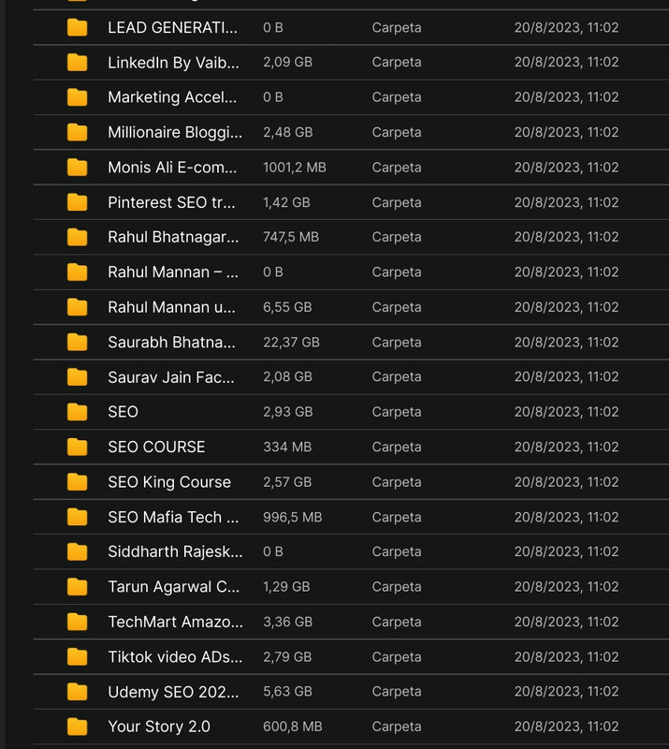669x749 pixels.
Task: Click the folder icon beside Udemy SEO 202...
Action: tap(77, 692)
